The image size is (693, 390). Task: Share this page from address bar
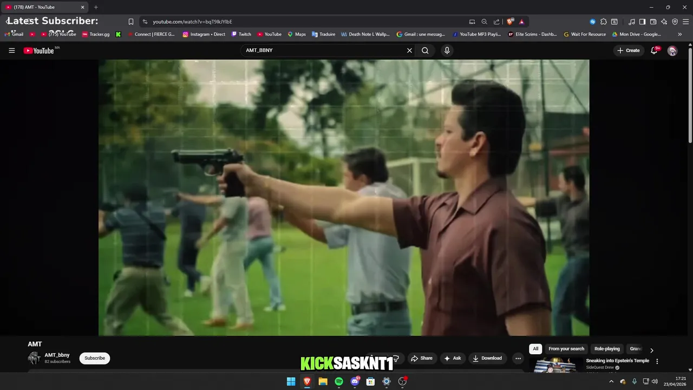[x=496, y=22]
